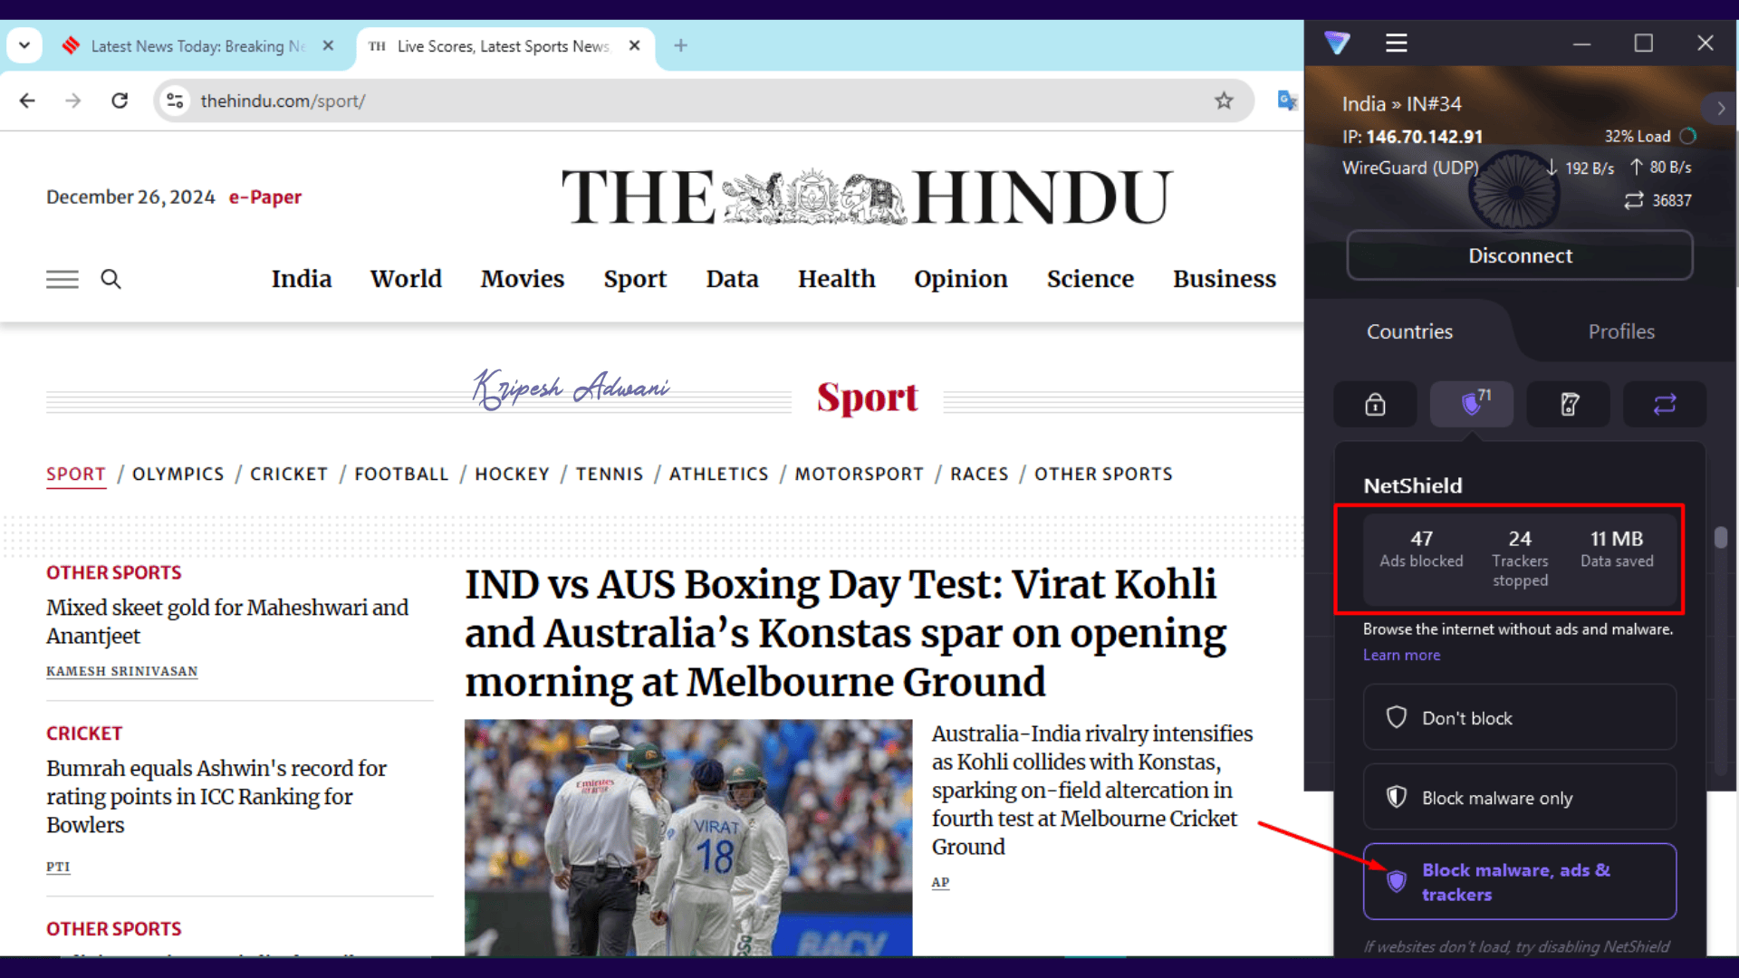Click the VPN panel scrollbar thumb
The height and width of the screenshot is (978, 1739).
tap(1720, 537)
